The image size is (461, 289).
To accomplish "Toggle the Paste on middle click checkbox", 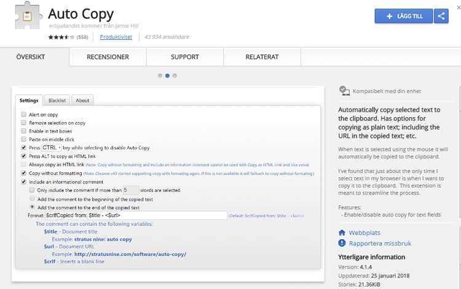I will coord(23,139).
